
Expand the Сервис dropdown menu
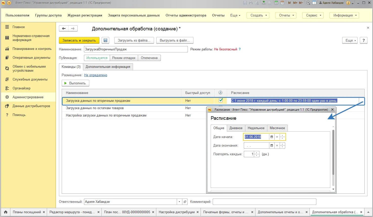[313, 15]
